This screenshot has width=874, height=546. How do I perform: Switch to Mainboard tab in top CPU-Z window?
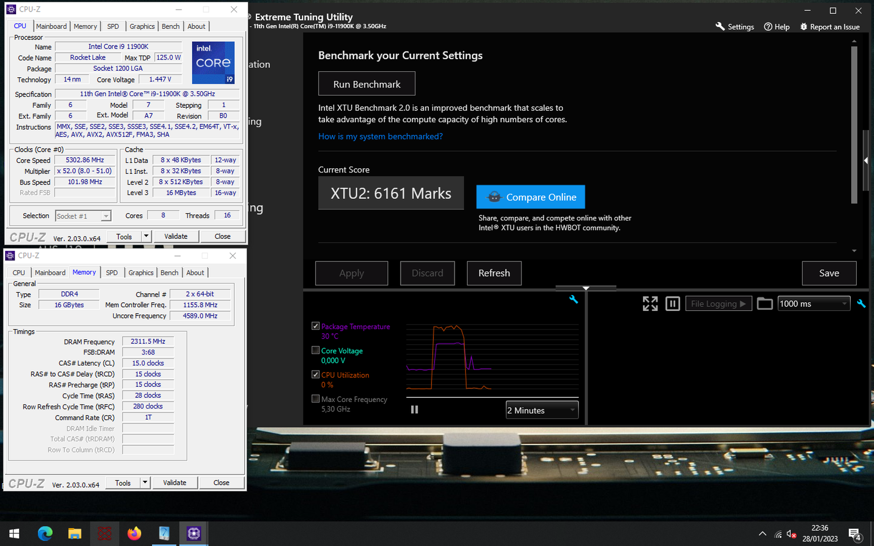[x=51, y=26]
